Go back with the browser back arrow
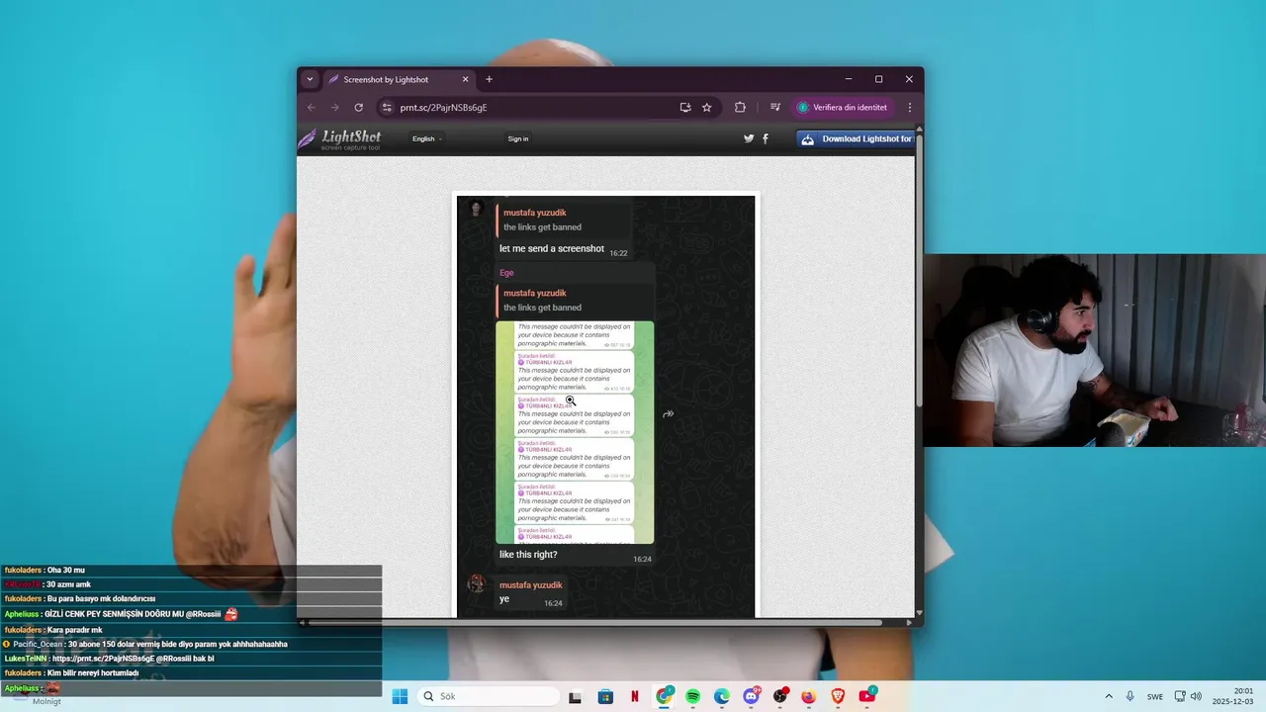1266x712 pixels. point(312,107)
